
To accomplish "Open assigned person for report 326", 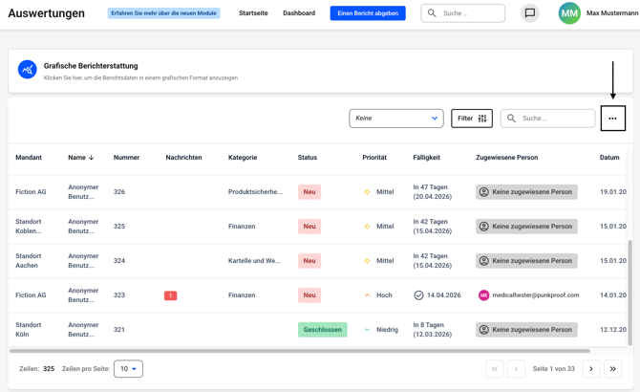I will [526, 192].
